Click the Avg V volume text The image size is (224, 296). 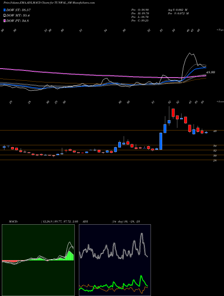tap(178, 10)
